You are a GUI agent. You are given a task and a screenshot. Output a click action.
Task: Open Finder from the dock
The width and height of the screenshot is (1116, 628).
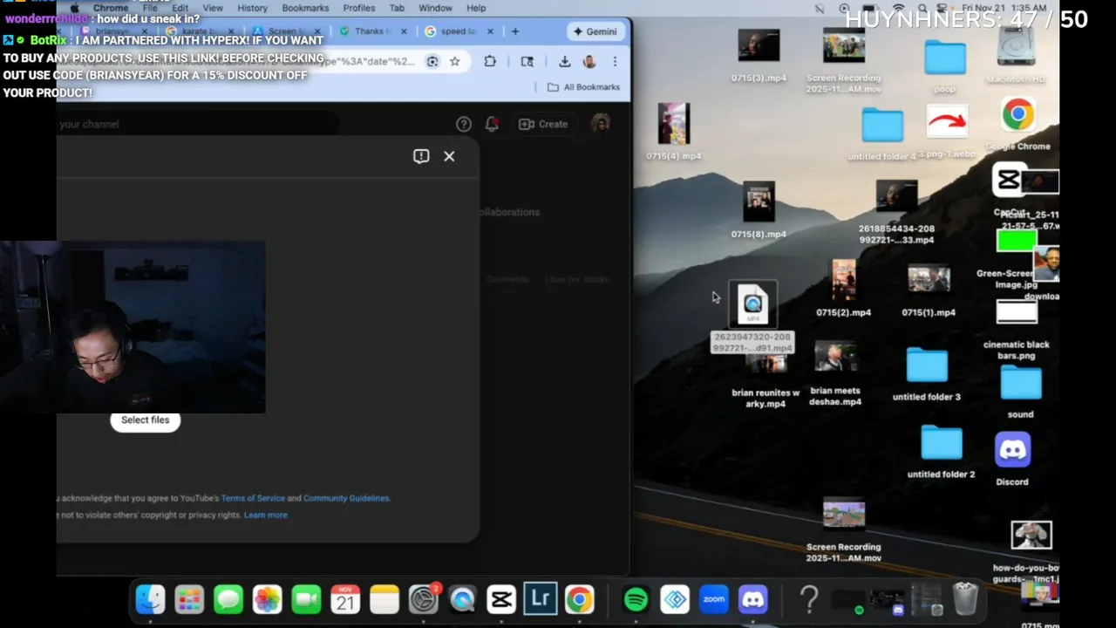tap(150, 599)
